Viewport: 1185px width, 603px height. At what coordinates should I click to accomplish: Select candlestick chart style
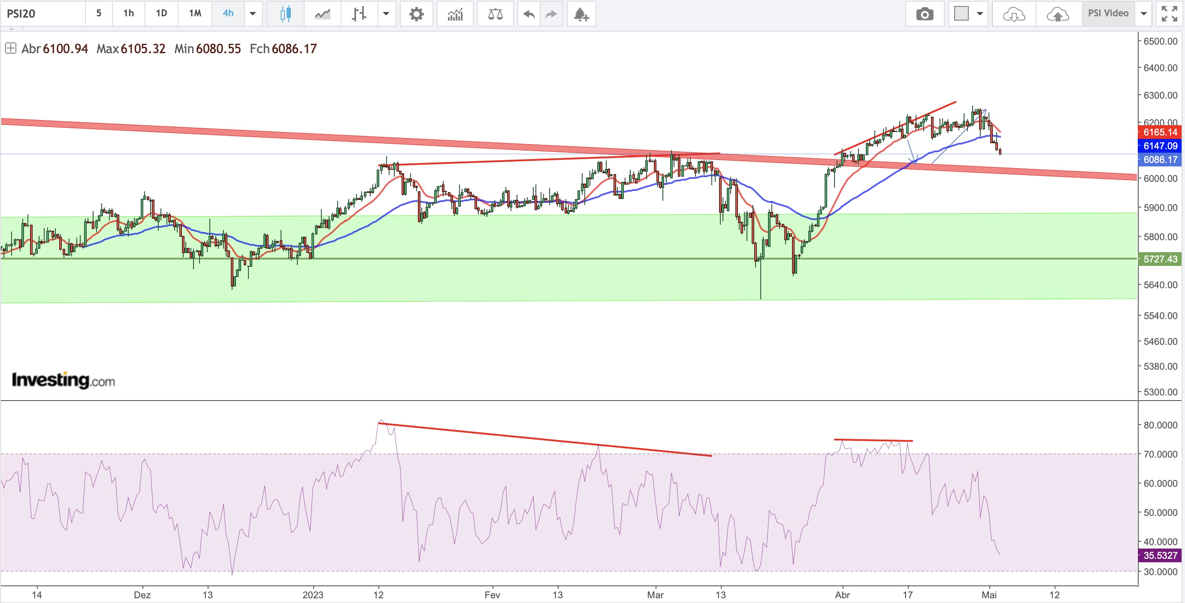(x=285, y=14)
